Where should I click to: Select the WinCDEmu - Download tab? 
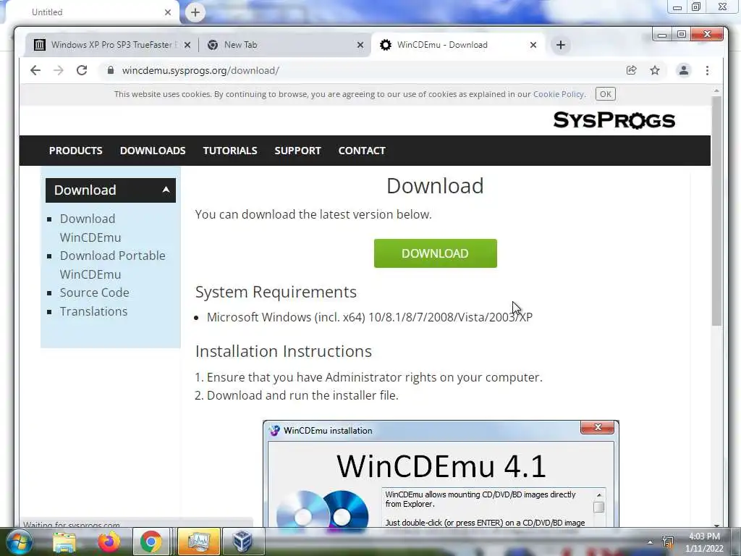point(457,45)
